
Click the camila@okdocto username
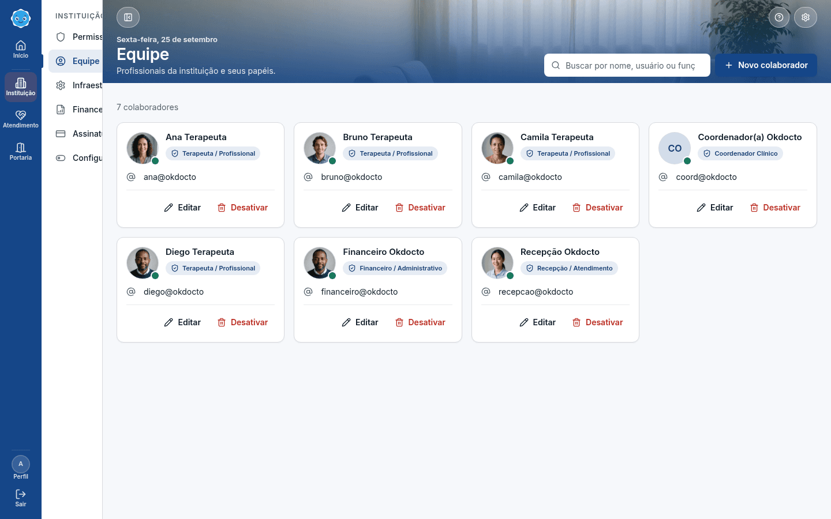coord(530,177)
